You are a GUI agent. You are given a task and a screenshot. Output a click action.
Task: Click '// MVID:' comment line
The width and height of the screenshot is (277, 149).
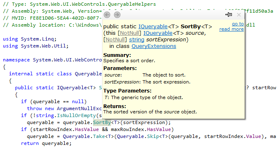[x=52, y=18]
